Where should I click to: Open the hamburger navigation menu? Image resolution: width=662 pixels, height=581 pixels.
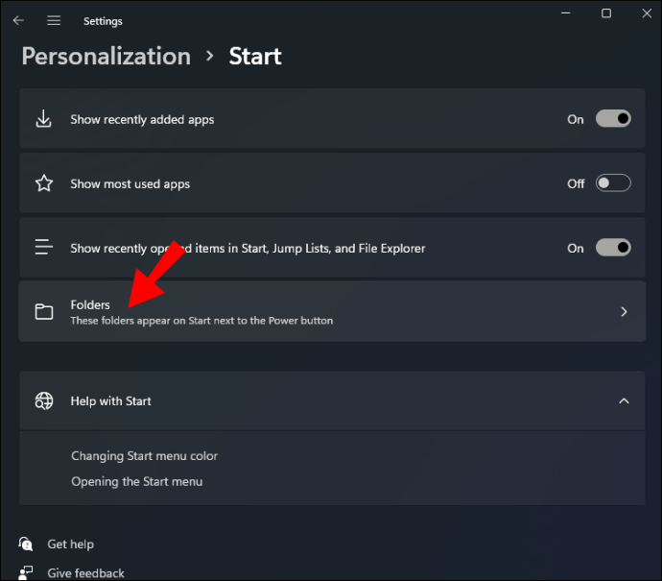(54, 20)
